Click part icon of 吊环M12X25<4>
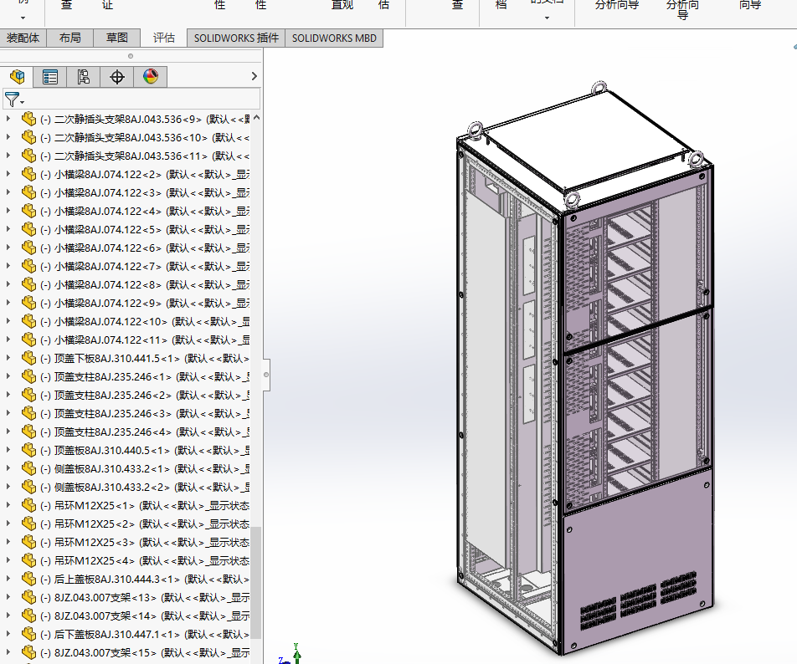797x664 pixels. pyautogui.click(x=29, y=560)
